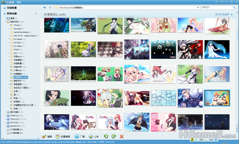Select the green city night thumbnail
Screen dimensions: 239x144
point(83,74)
